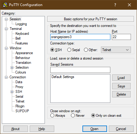
Task: Click the Port number field
Action: [x=121, y=37]
